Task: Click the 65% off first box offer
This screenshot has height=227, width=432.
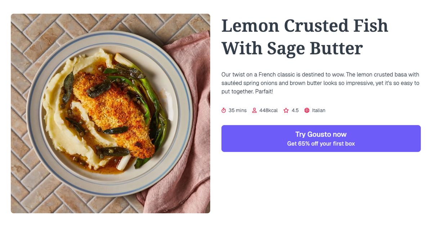Action: [321, 143]
